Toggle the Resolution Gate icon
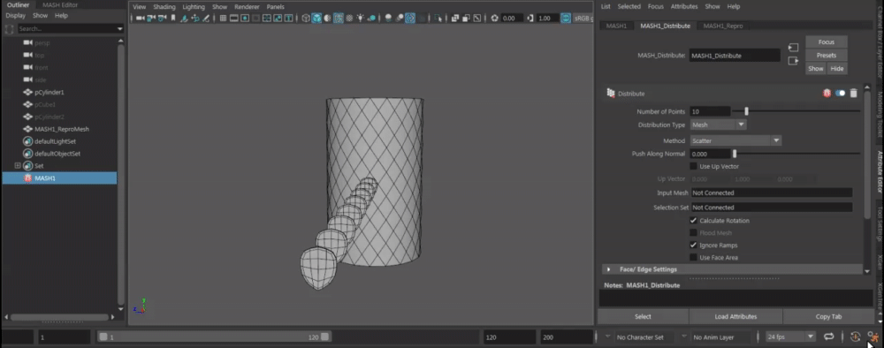The width and height of the screenshot is (884, 348). click(245, 19)
